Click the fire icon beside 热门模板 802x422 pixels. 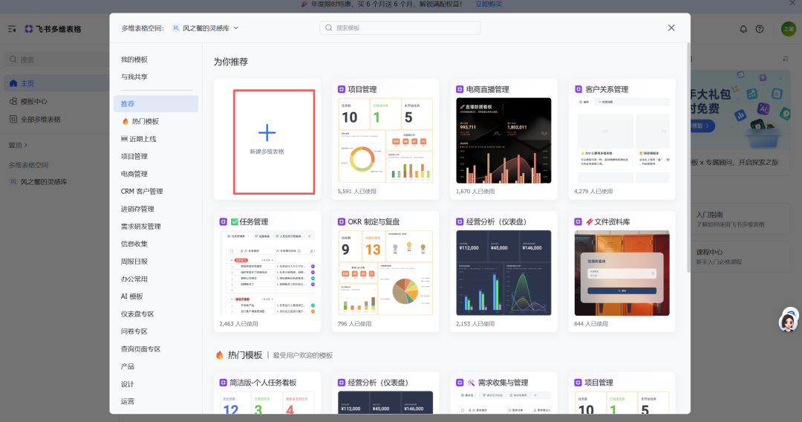[x=125, y=121]
